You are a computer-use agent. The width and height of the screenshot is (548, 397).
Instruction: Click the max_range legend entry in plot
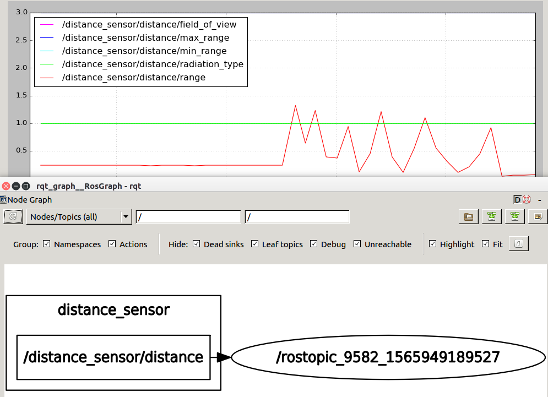pyautogui.click(x=146, y=38)
